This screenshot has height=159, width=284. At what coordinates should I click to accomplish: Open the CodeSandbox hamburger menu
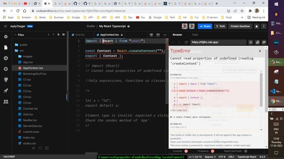click(5, 26)
